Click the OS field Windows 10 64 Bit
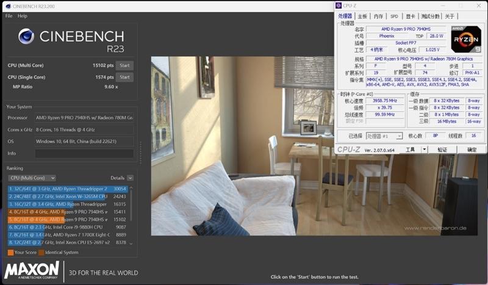This screenshot has width=488, height=285. (x=84, y=142)
